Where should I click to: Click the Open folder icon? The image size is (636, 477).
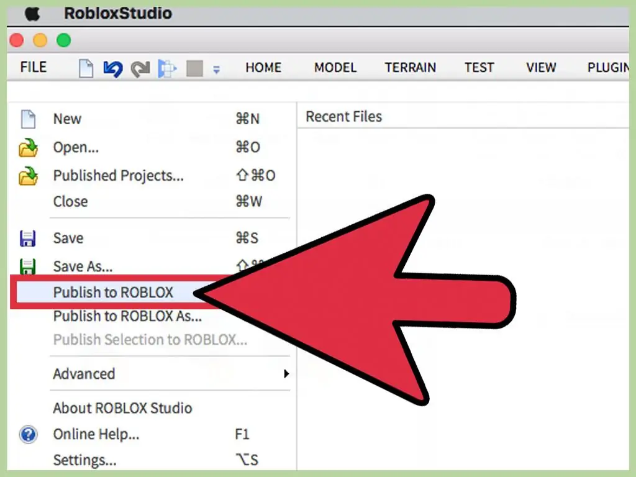(x=28, y=148)
